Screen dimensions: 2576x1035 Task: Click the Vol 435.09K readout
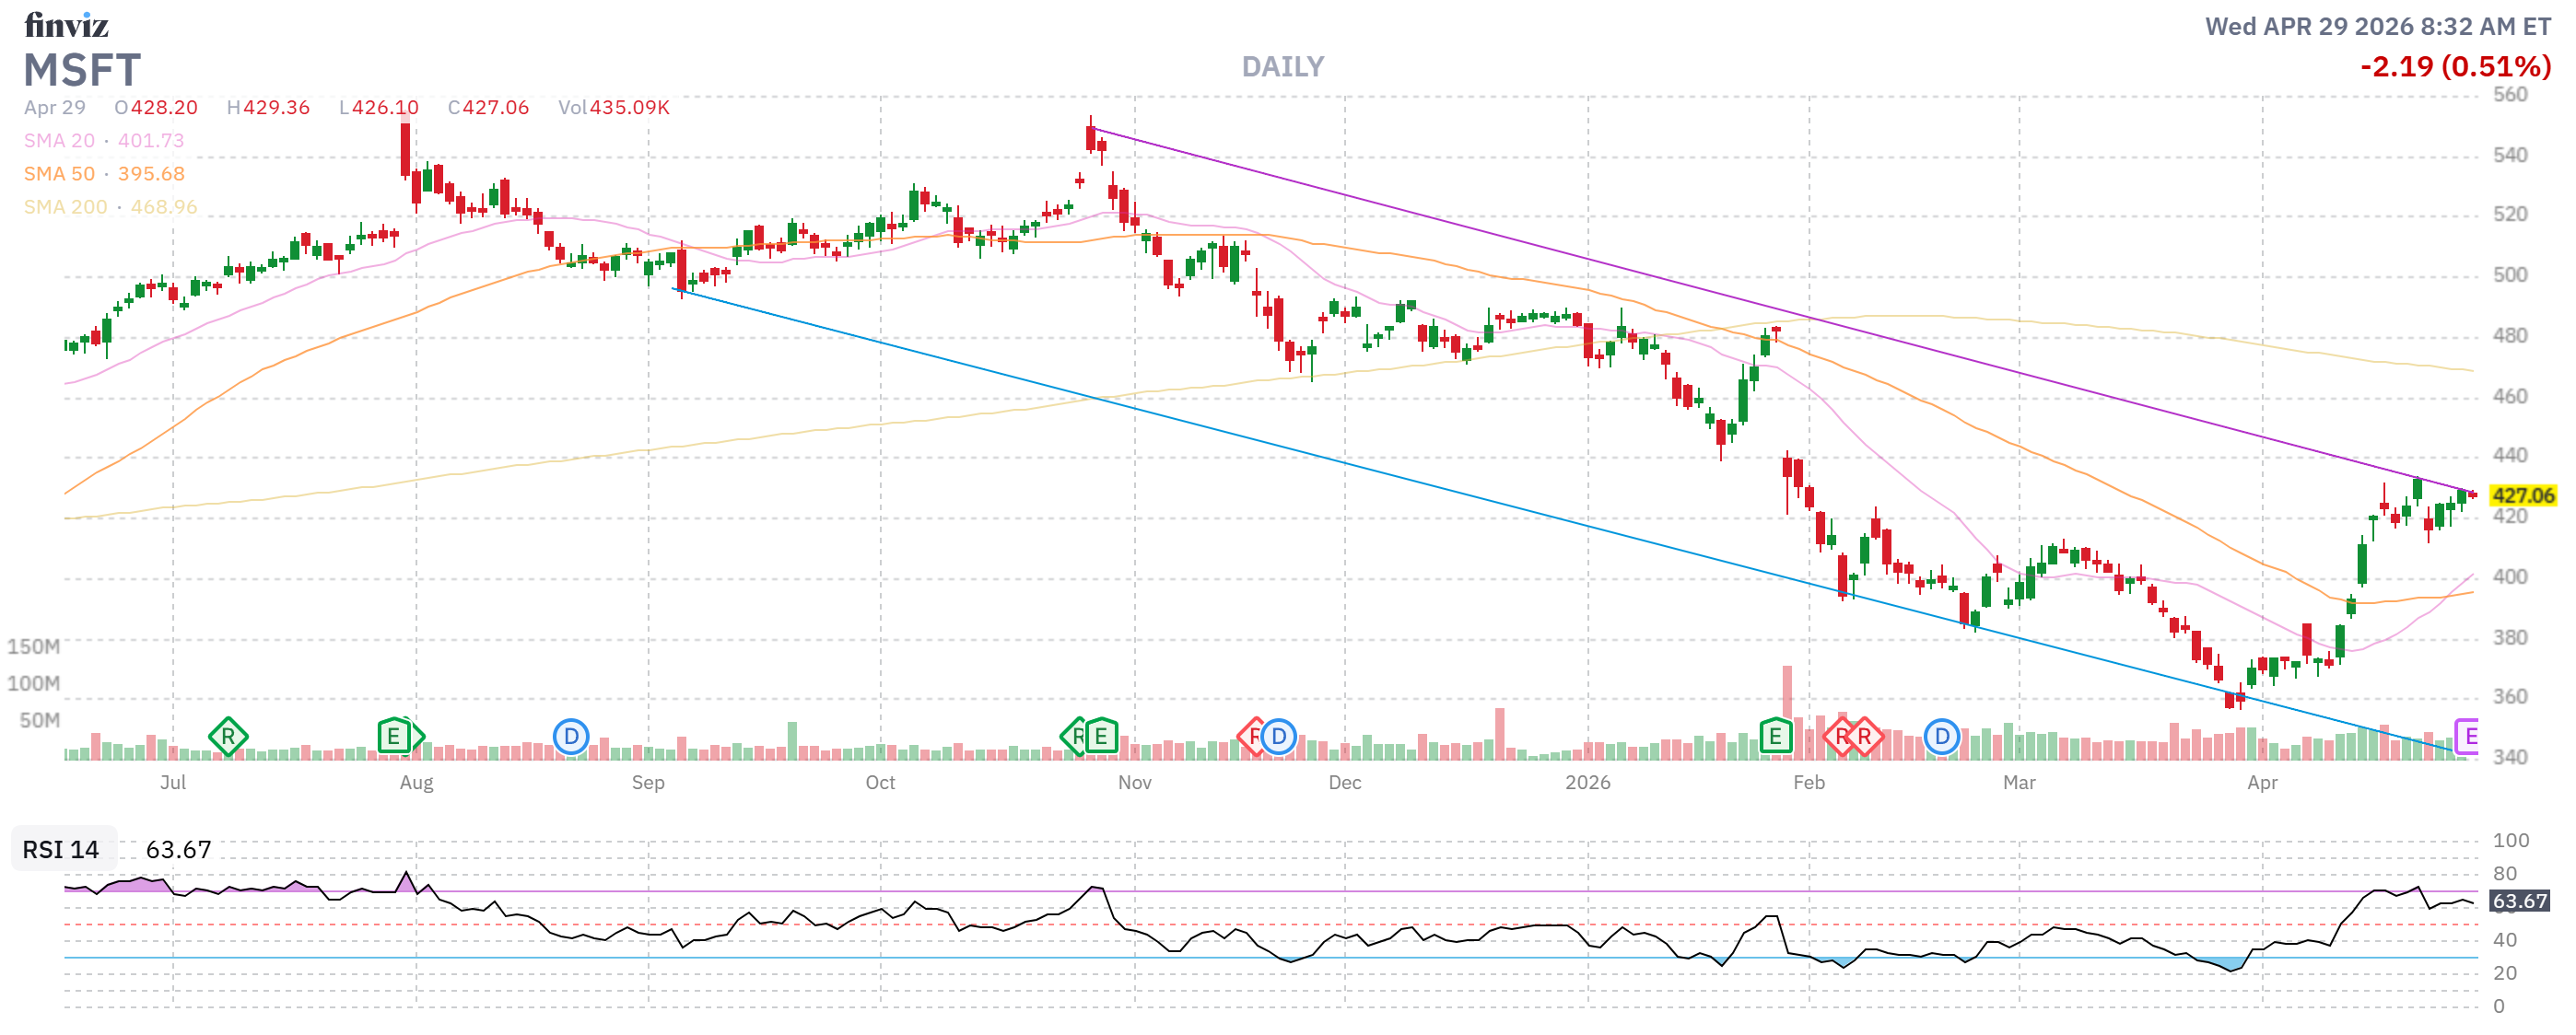pyautogui.click(x=613, y=108)
